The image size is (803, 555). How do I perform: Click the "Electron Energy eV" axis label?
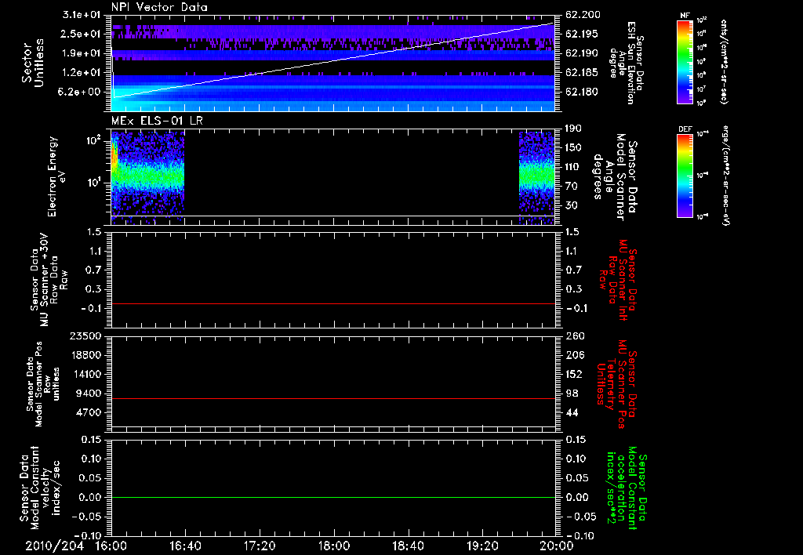tap(57, 176)
